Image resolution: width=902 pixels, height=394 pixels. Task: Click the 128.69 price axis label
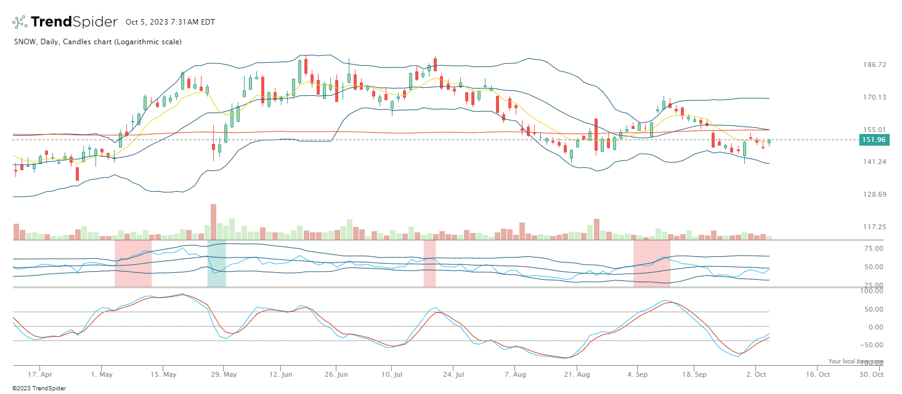[874, 194]
